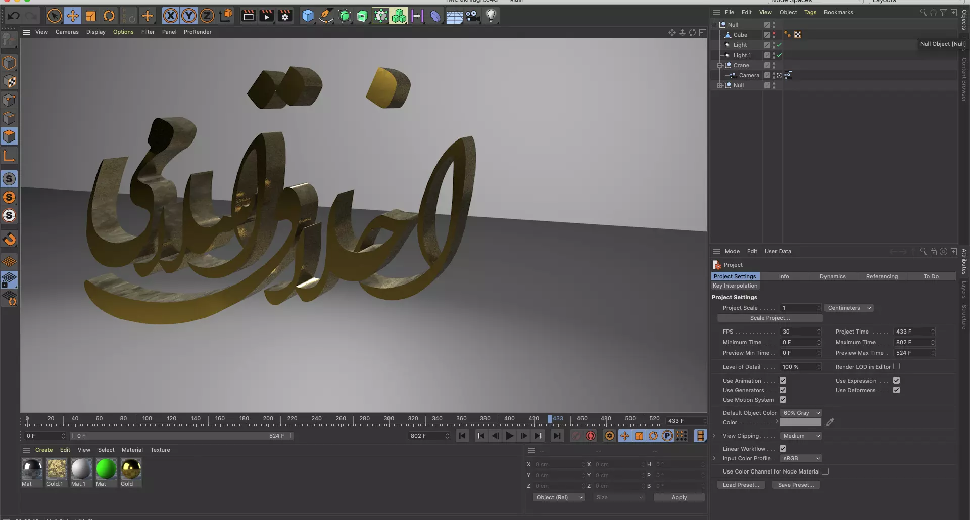Go to end of animation

tap(557, 436)
